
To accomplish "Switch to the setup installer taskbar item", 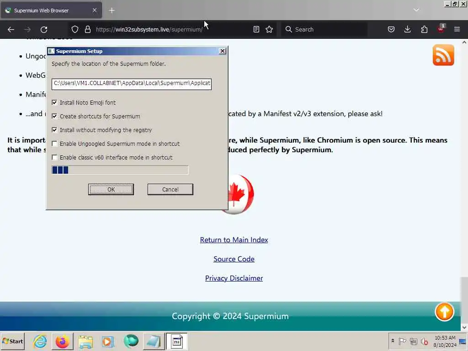I will click(176, 341).
